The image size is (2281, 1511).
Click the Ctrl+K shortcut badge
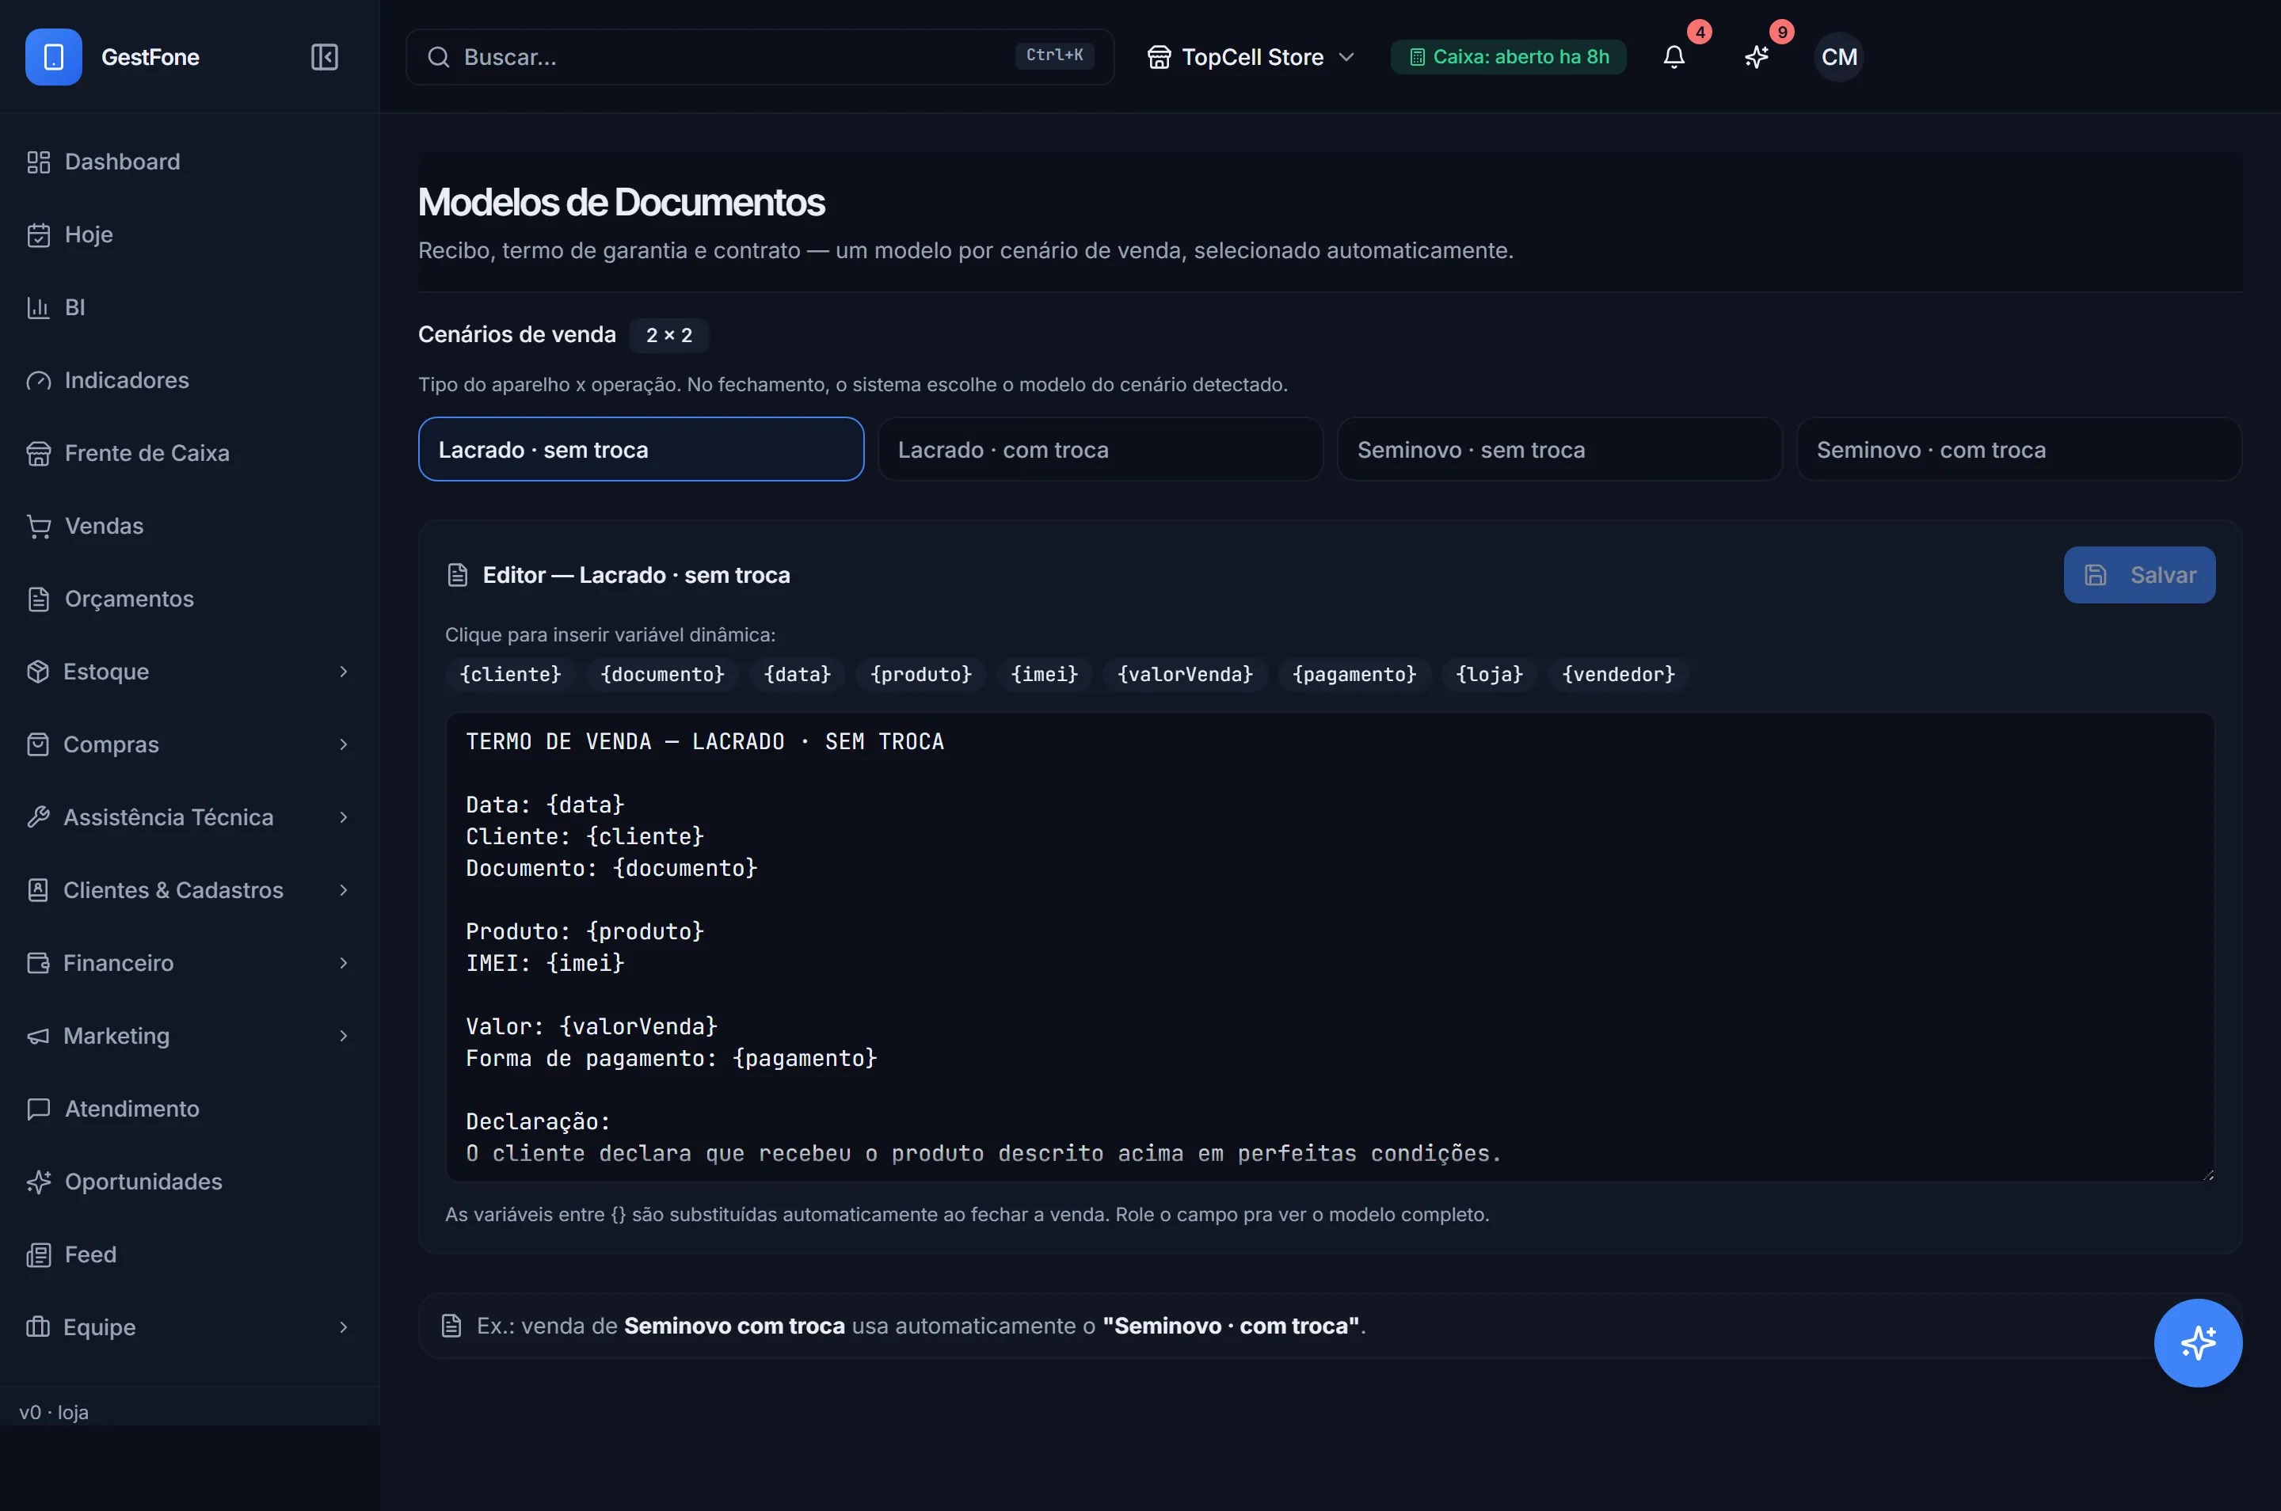point(1054,56)
